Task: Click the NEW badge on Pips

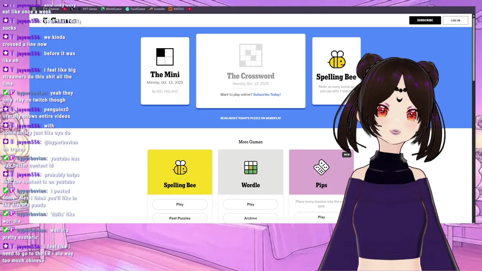Action: (347, 154)
